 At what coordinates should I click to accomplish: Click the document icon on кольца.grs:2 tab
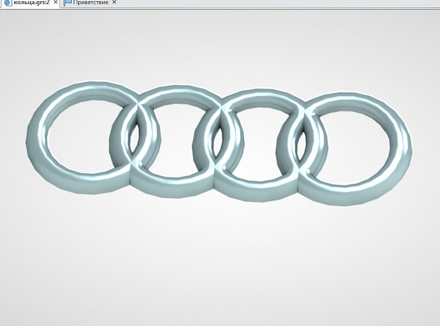pos(8,3)
